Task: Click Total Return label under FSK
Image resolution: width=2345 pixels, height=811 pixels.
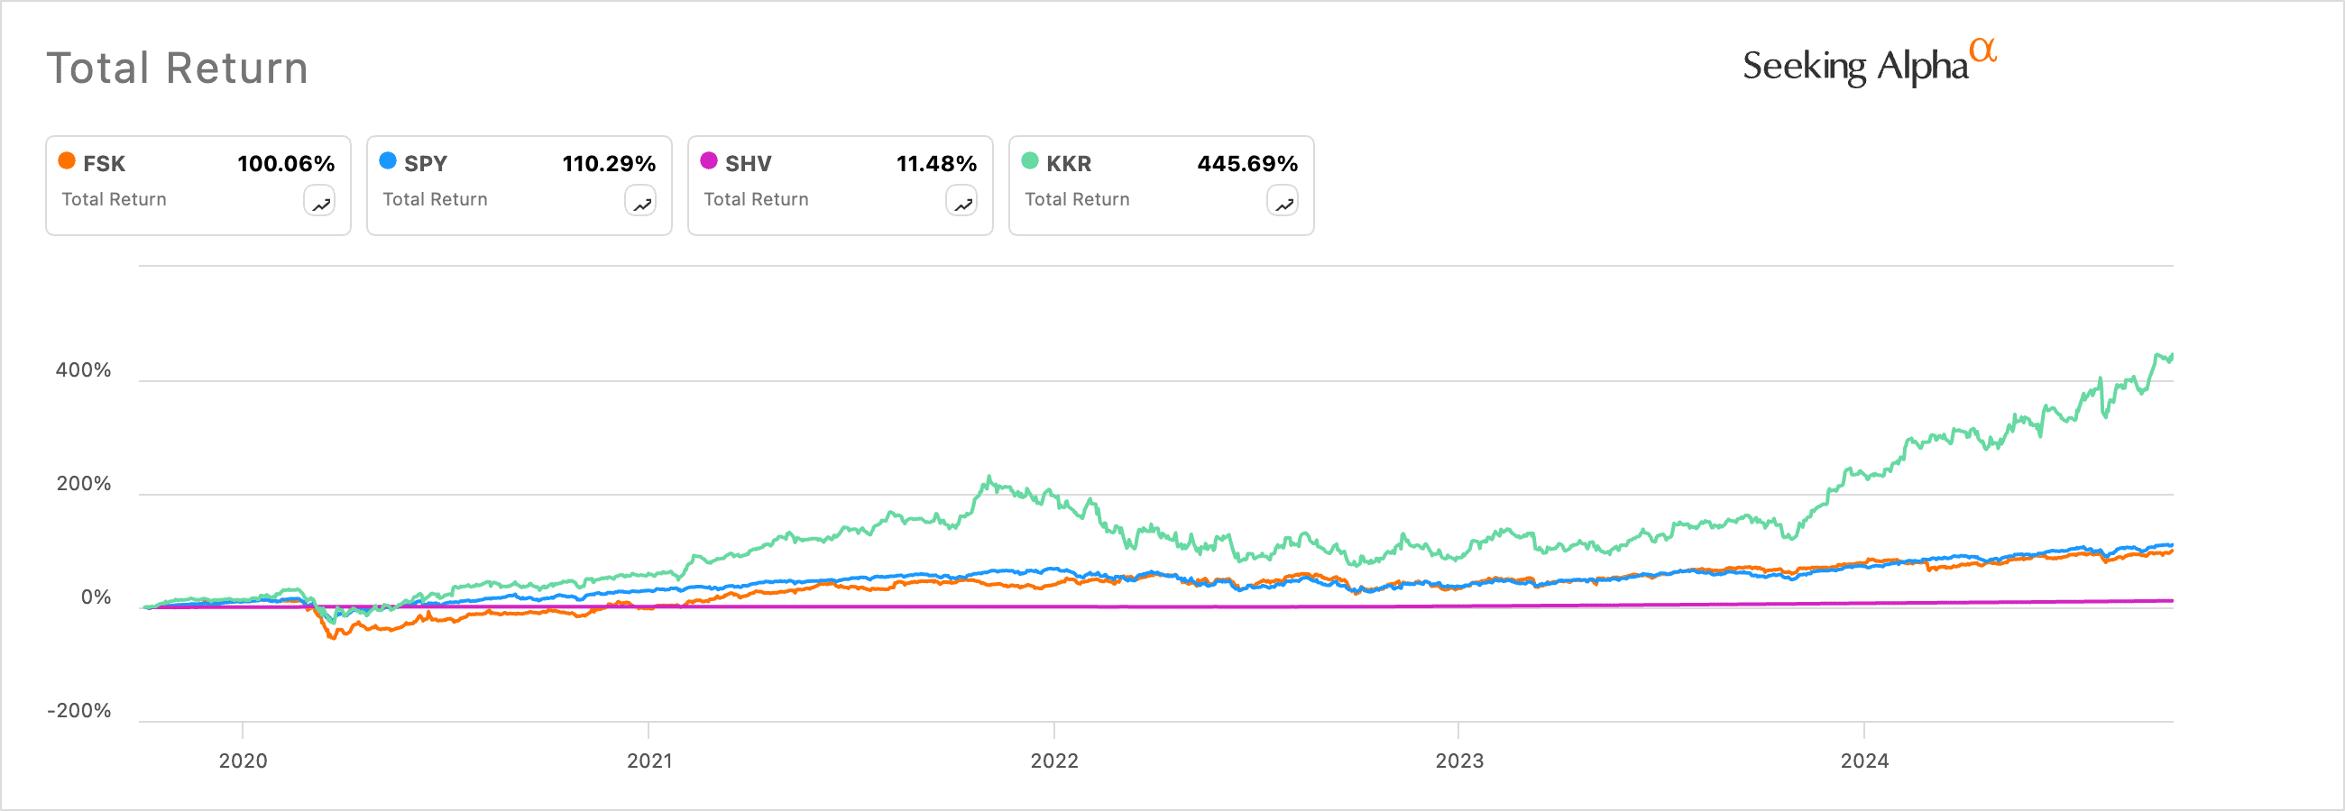Action: [114, 199]
